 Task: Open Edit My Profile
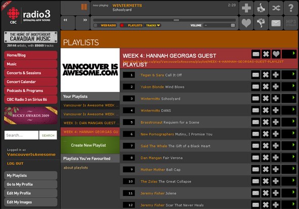tap(31, 193)
